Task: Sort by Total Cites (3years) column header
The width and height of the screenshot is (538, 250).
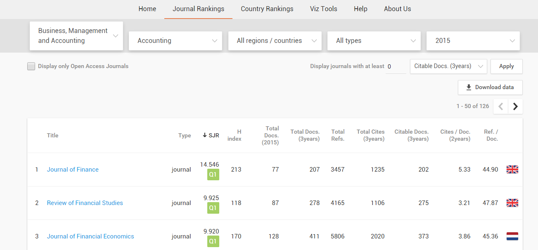Action: click(371, 135)
